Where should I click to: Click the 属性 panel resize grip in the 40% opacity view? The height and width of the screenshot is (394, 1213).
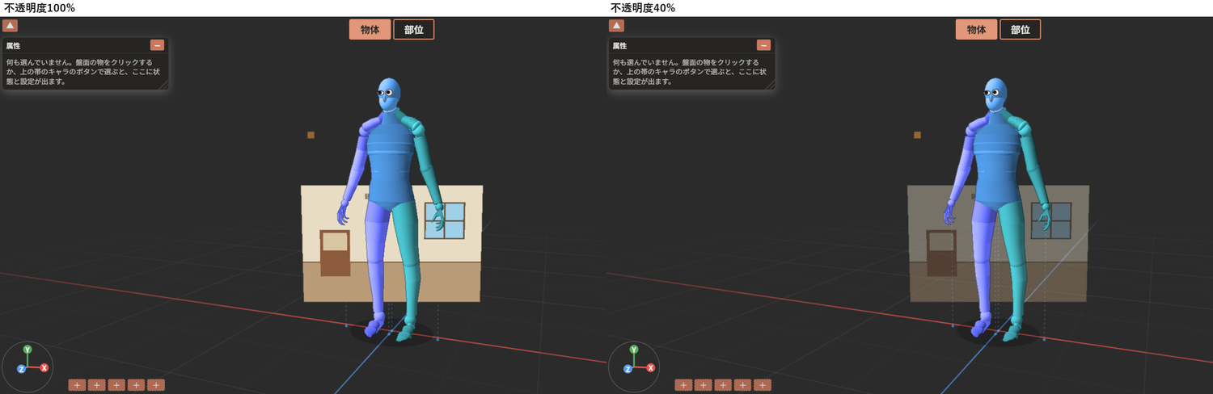[771, 84]
